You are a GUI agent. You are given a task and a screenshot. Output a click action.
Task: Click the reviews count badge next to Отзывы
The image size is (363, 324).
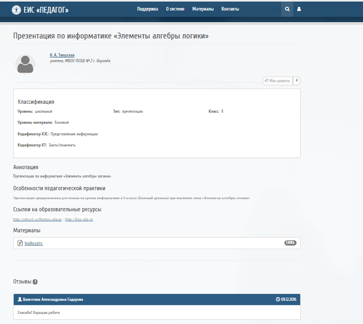tap(35, 282)
